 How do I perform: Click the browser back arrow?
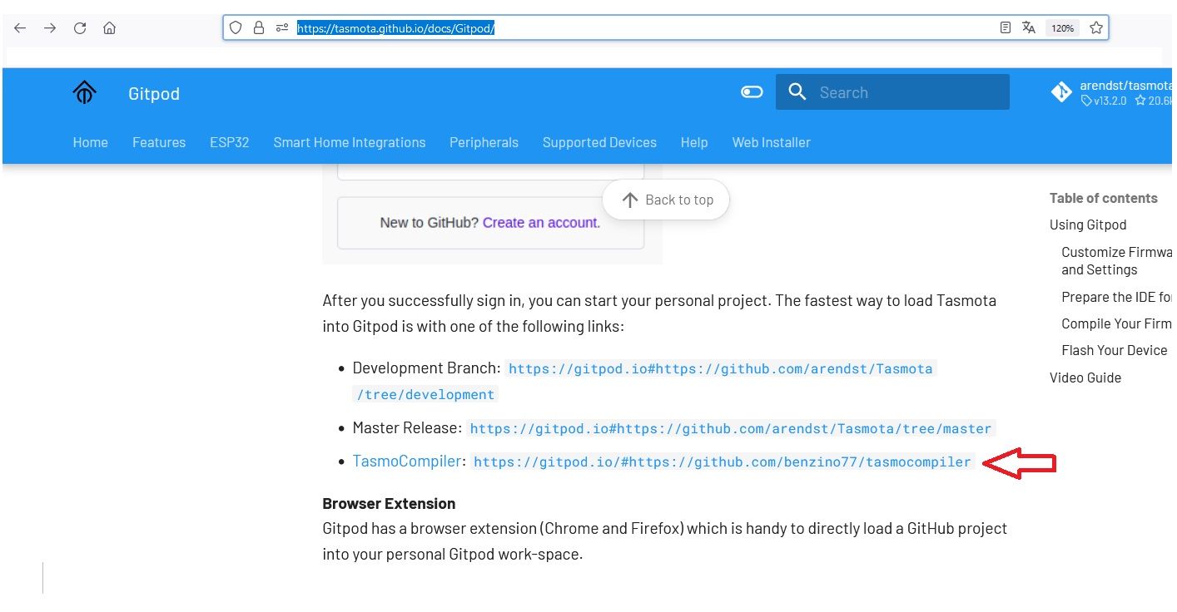coord(20,28)
